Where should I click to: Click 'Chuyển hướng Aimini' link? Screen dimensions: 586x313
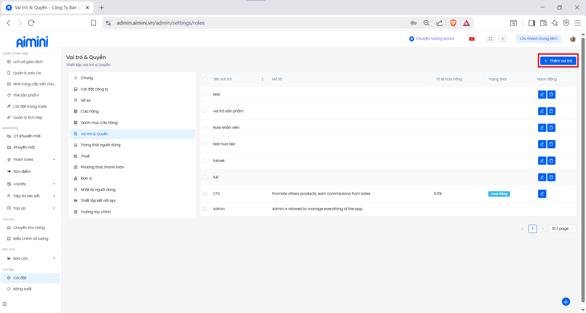coord(432,39)
